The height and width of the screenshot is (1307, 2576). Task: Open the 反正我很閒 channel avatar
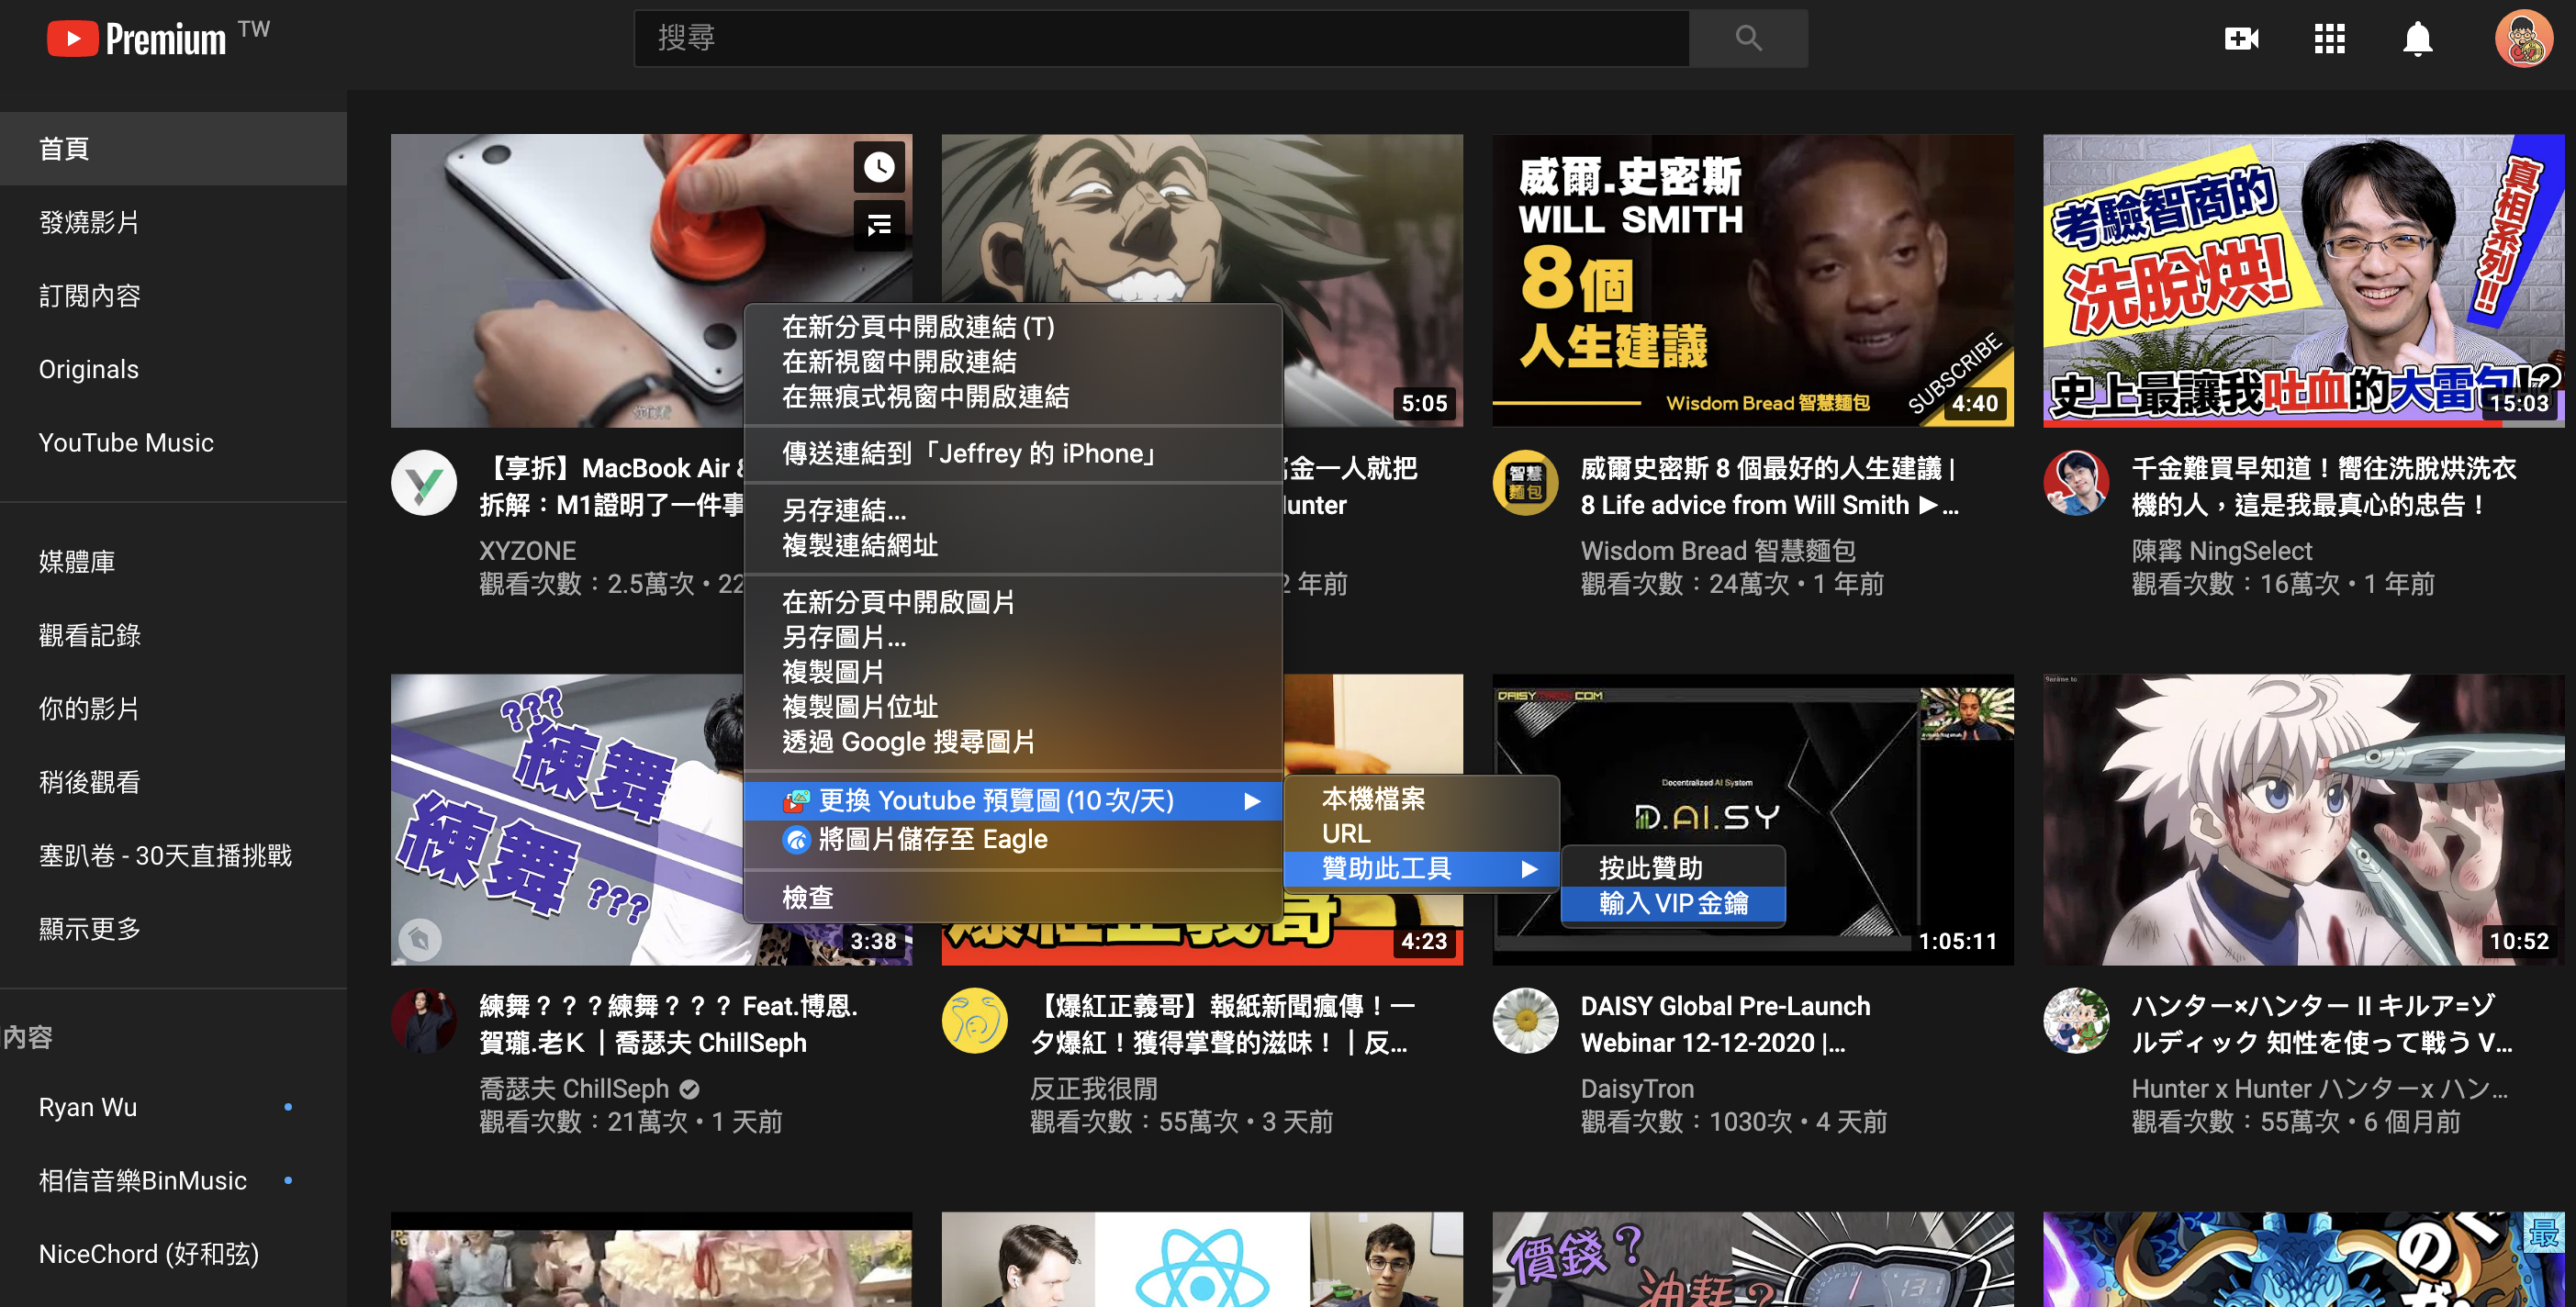(975, 1021)
